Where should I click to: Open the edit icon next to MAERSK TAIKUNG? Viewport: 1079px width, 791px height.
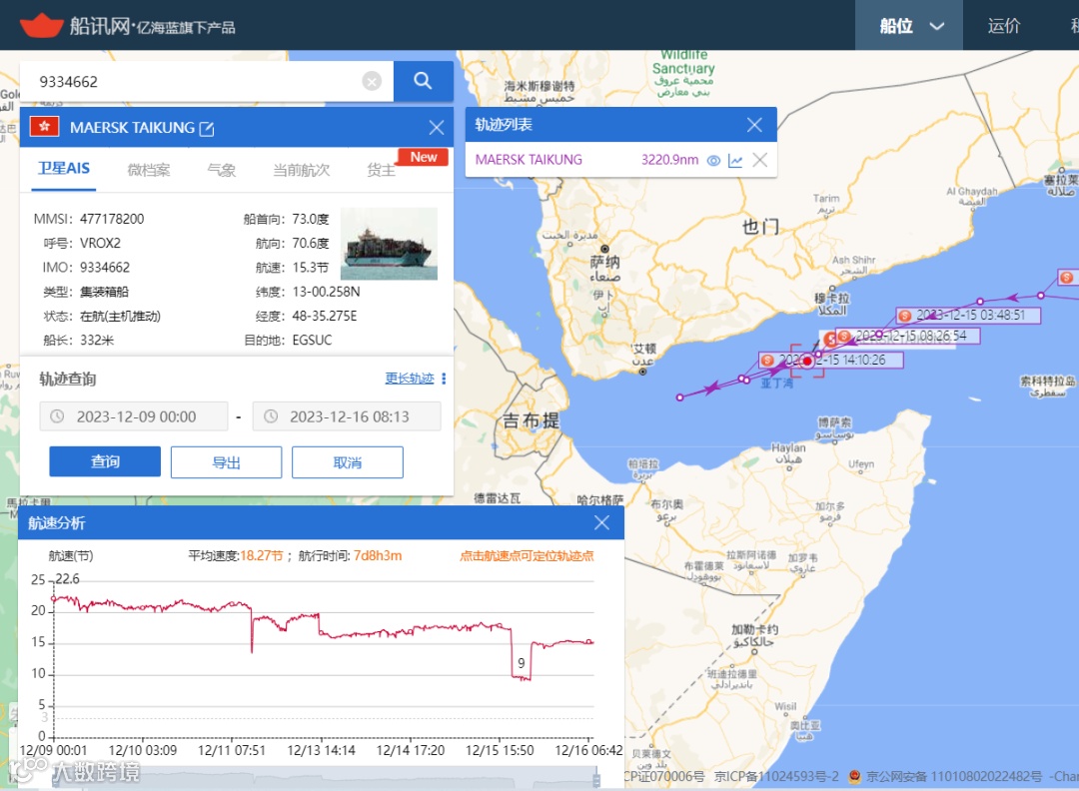(207, 129)
